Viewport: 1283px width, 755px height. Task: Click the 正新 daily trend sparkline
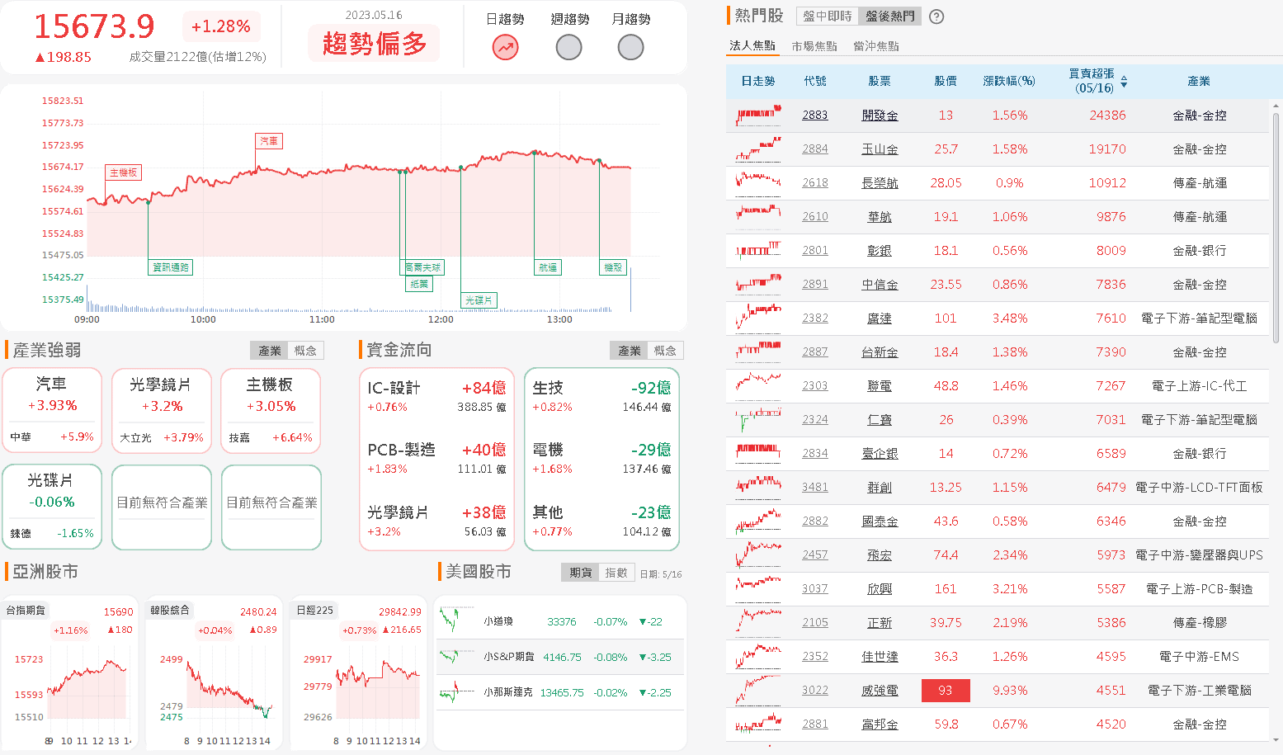click(x=758, y=622)
